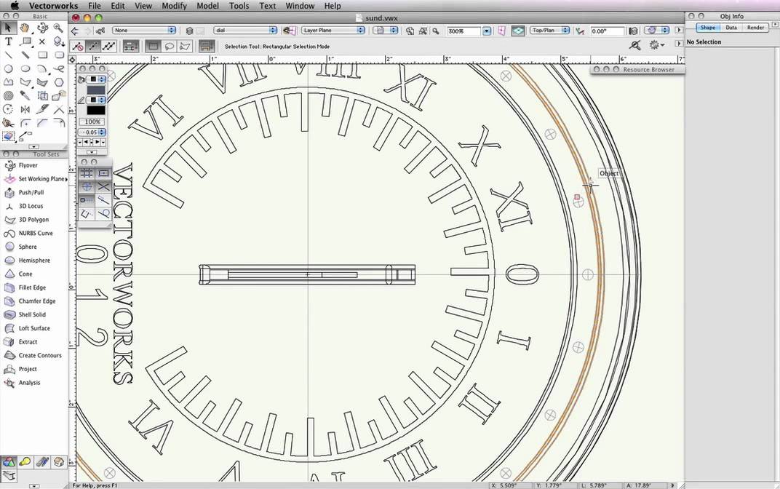
Task: Open the File menu
Action: pyautogui.click(x=95, y=6)
